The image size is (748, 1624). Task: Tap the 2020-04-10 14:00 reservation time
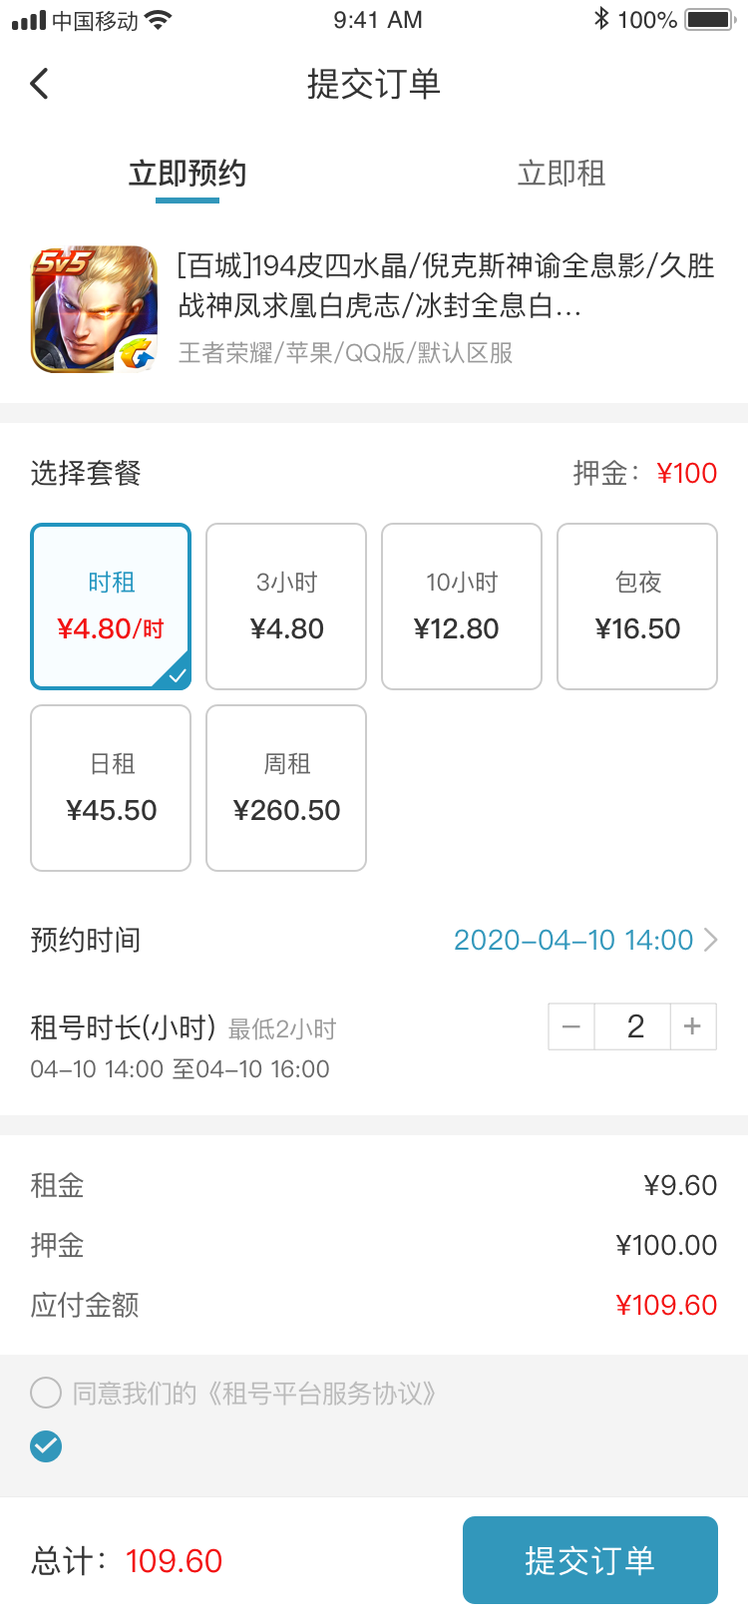click(573, 940)
